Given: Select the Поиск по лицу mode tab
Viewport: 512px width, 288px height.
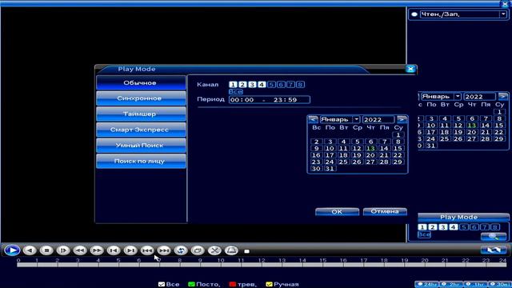Looking at the screenshot, I should click(141, 162).
